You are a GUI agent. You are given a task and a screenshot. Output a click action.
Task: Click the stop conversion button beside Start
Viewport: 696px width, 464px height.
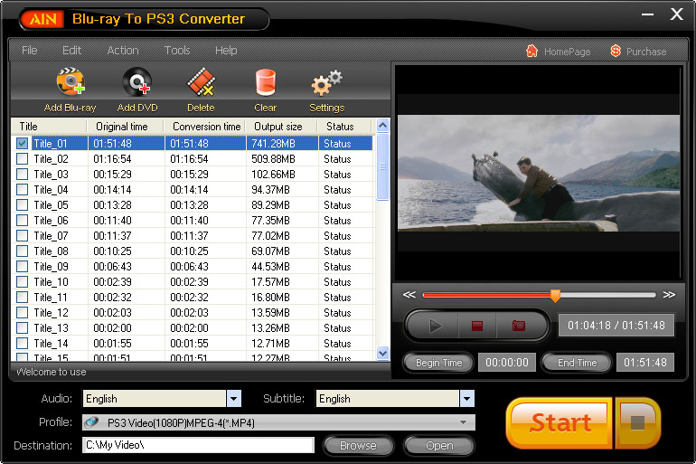[x=638, y=422]
